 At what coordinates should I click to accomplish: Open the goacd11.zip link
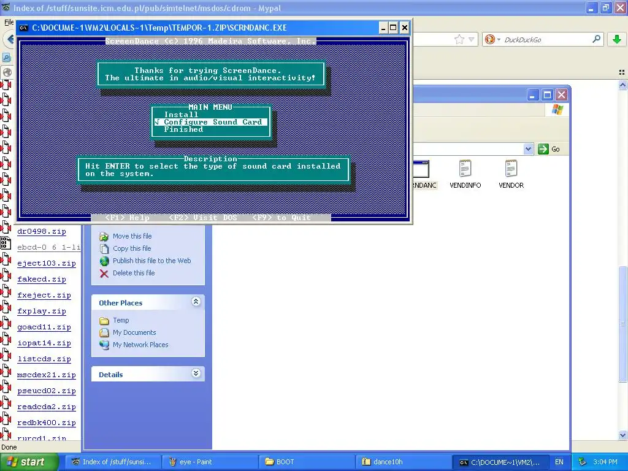coord(44,327)
